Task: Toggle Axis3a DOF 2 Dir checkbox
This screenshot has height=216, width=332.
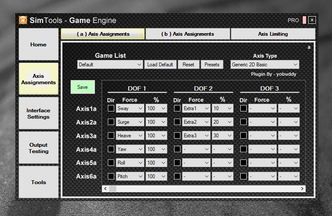Action: tap(177, 136)
